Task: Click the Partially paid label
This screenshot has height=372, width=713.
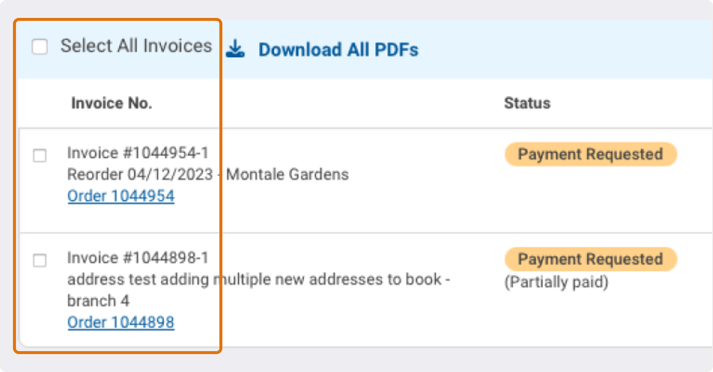Action: pos(556,282)
